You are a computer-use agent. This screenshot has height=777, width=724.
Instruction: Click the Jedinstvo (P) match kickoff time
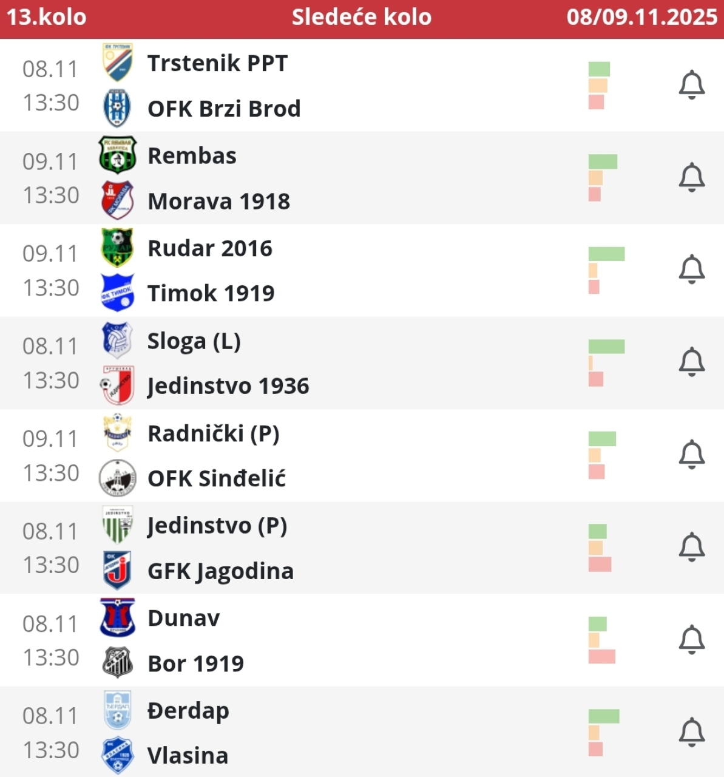click(x=51, y=565)
